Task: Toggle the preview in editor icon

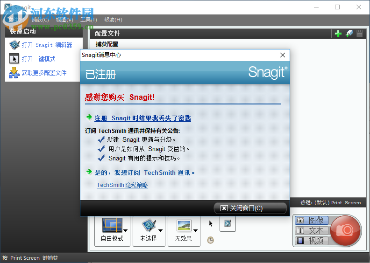Action: coord(228,223)
